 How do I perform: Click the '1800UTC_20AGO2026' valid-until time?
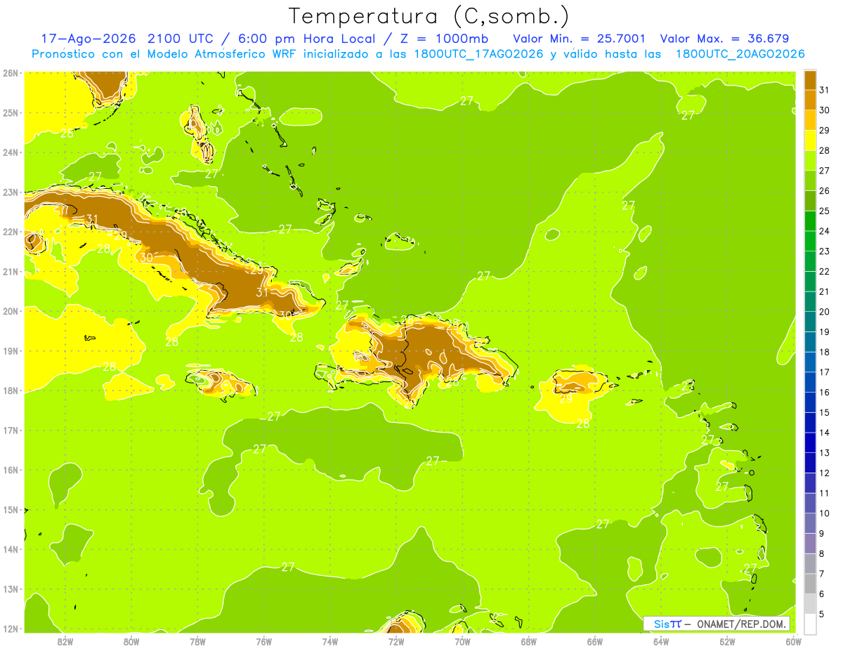tap(740, 54)
